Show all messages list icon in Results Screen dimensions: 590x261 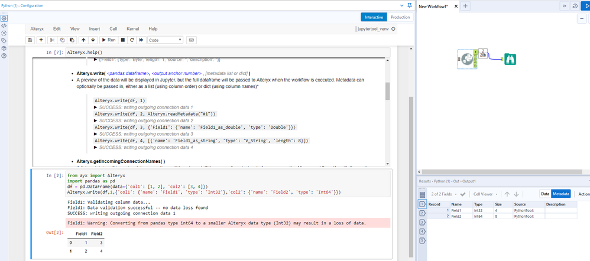click(422, 194)
